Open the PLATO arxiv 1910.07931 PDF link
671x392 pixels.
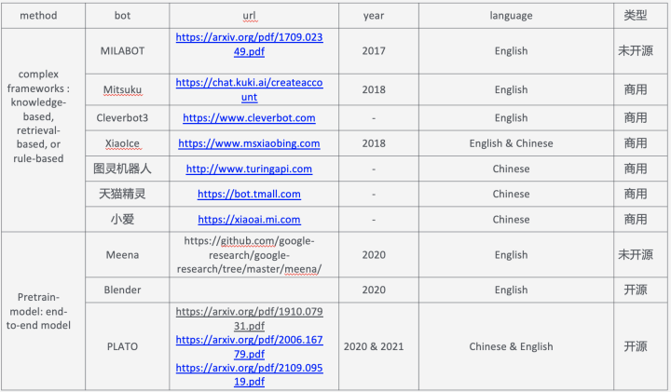pos(249,318)
